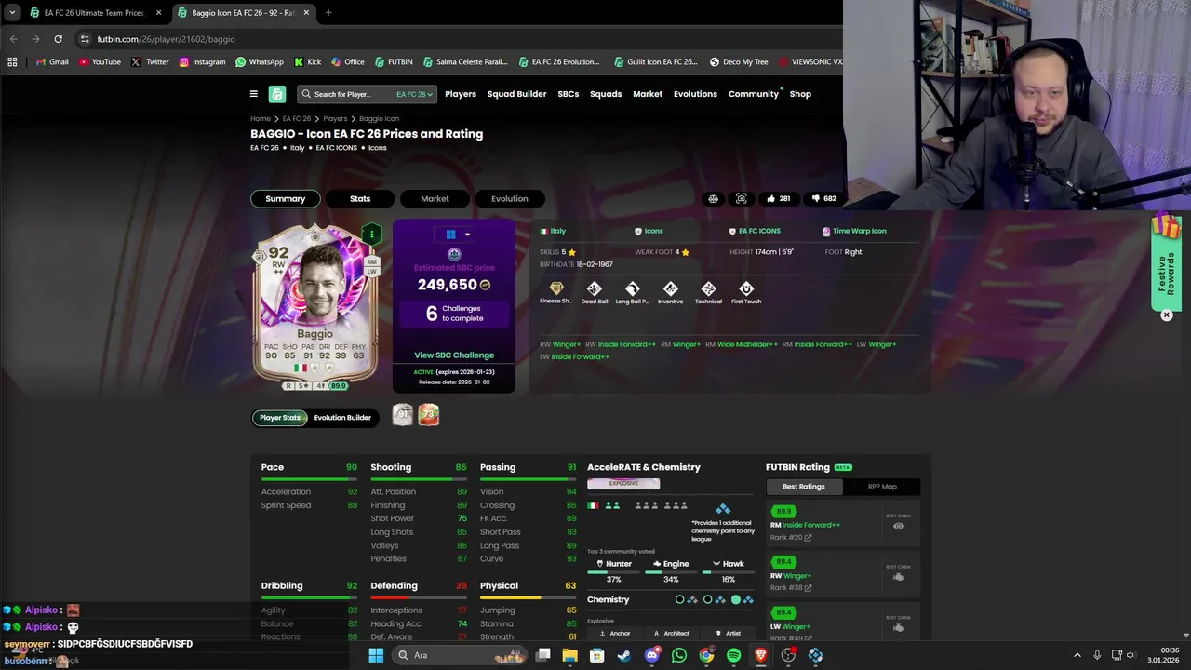
Task: Open the Market menu in navigation
Action: pos(648,94)
